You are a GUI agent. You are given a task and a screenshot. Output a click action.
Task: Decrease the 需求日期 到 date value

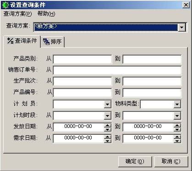[177, 141]
